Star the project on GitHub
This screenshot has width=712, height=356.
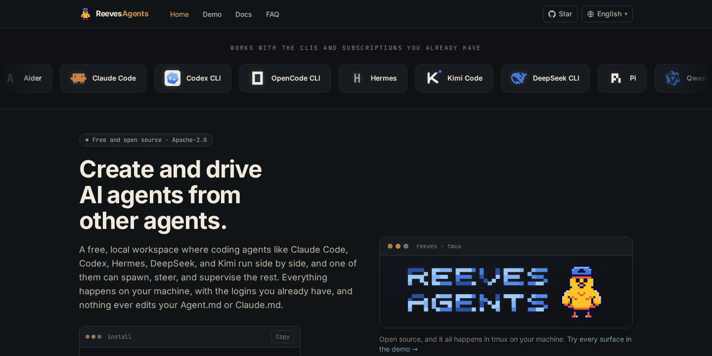560,14
